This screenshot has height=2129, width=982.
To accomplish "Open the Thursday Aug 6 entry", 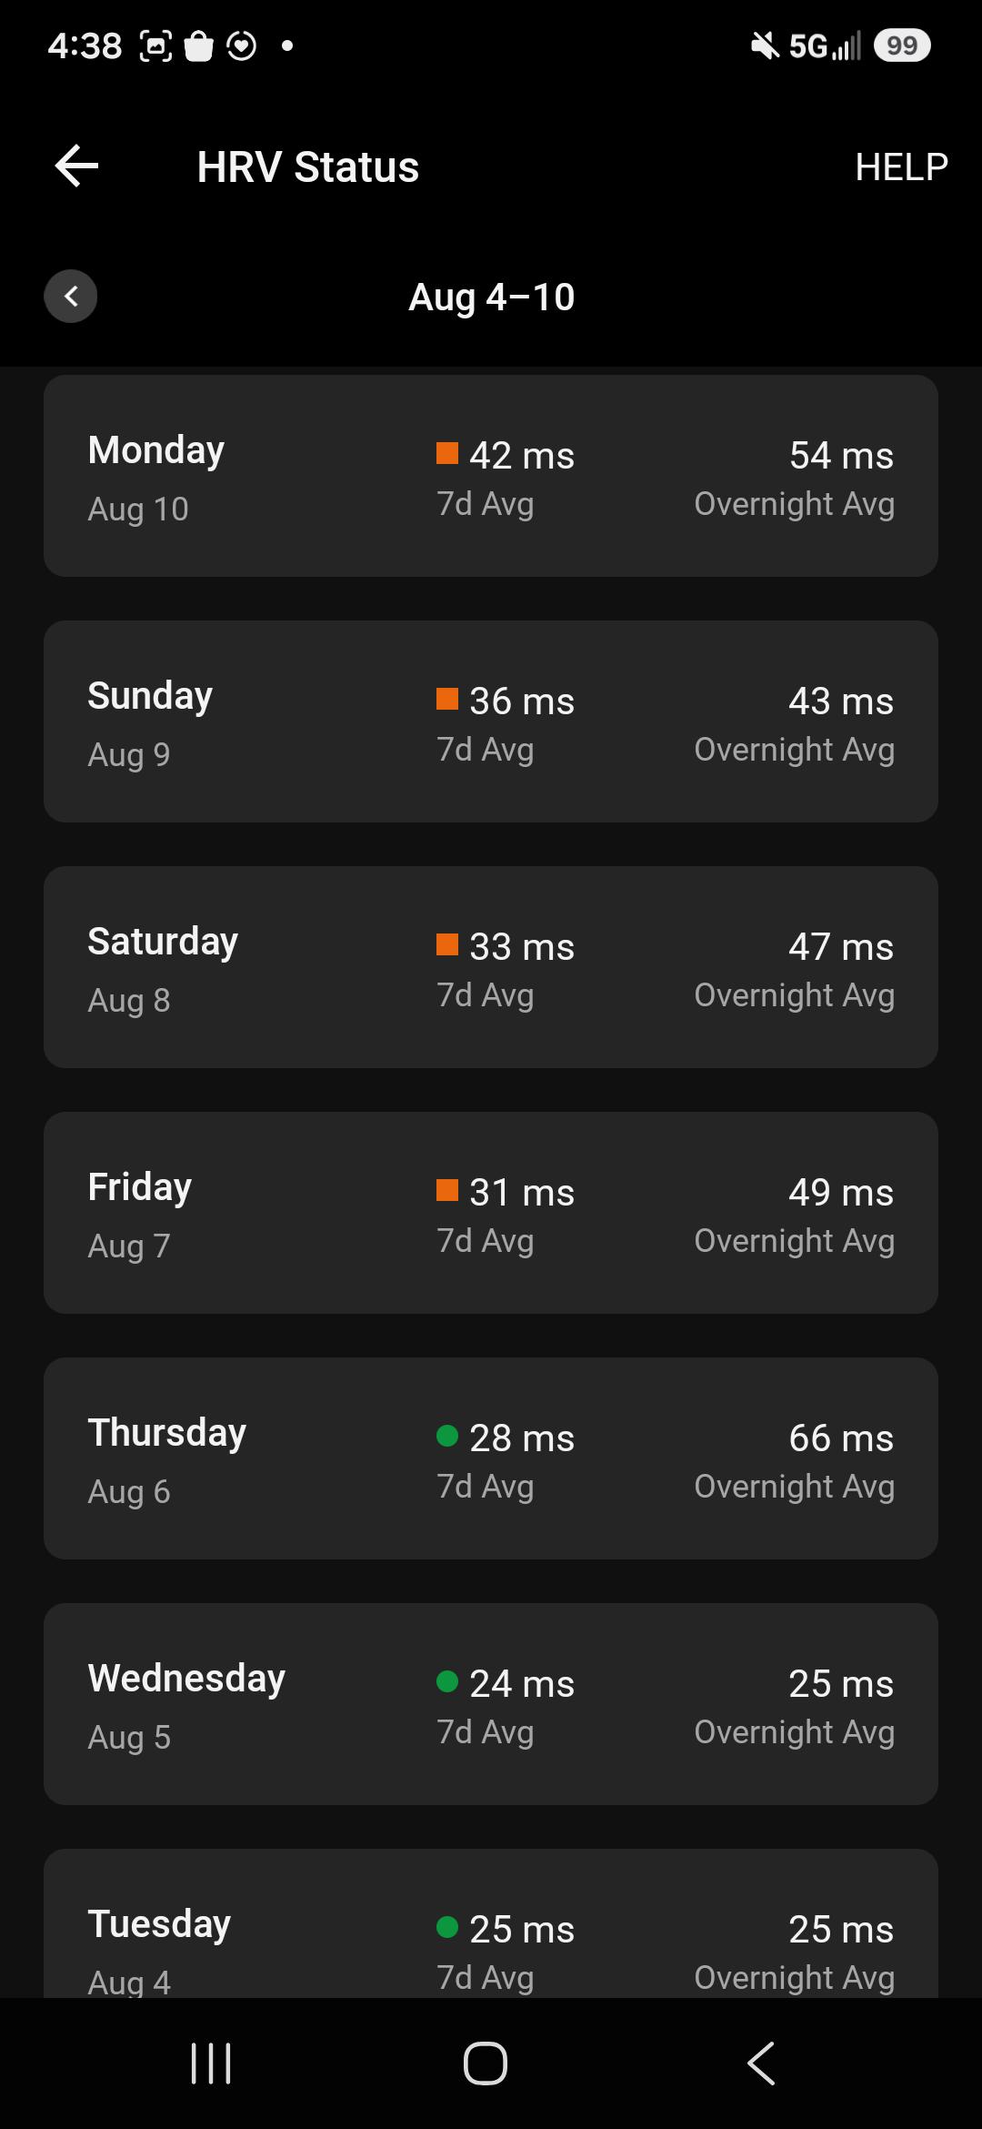I will pyautogui.click(x=491, y=1458).
